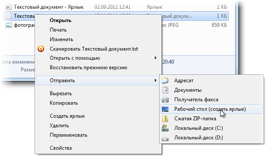Click the 1 КБ size cell
This screenshot has width=272, height=164.
pos(222,16)
